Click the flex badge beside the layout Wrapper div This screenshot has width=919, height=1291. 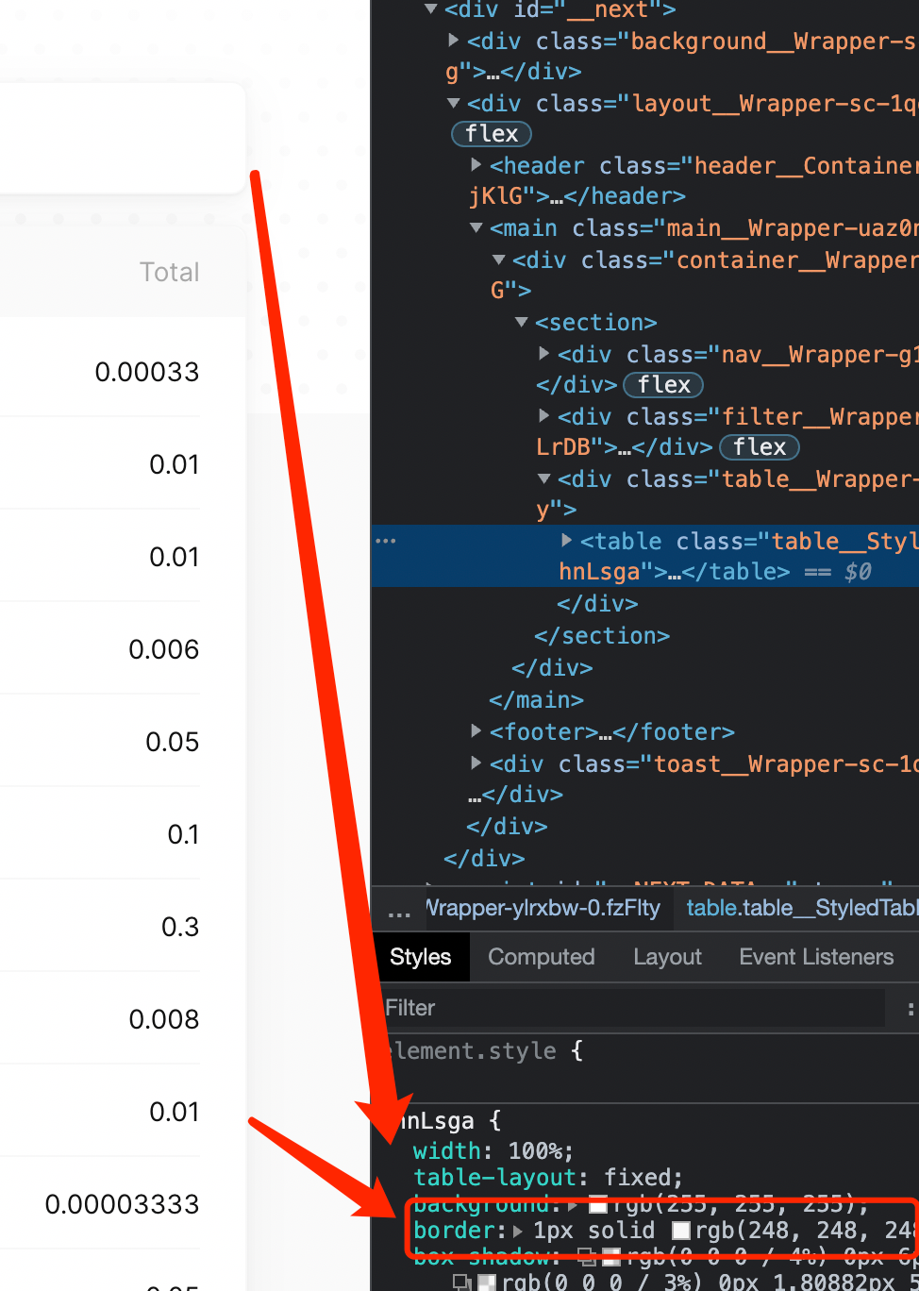click(492, 134)
